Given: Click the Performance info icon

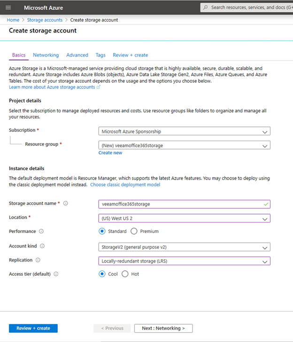Looking at the screenshot, I should click(x=41, y=231).
